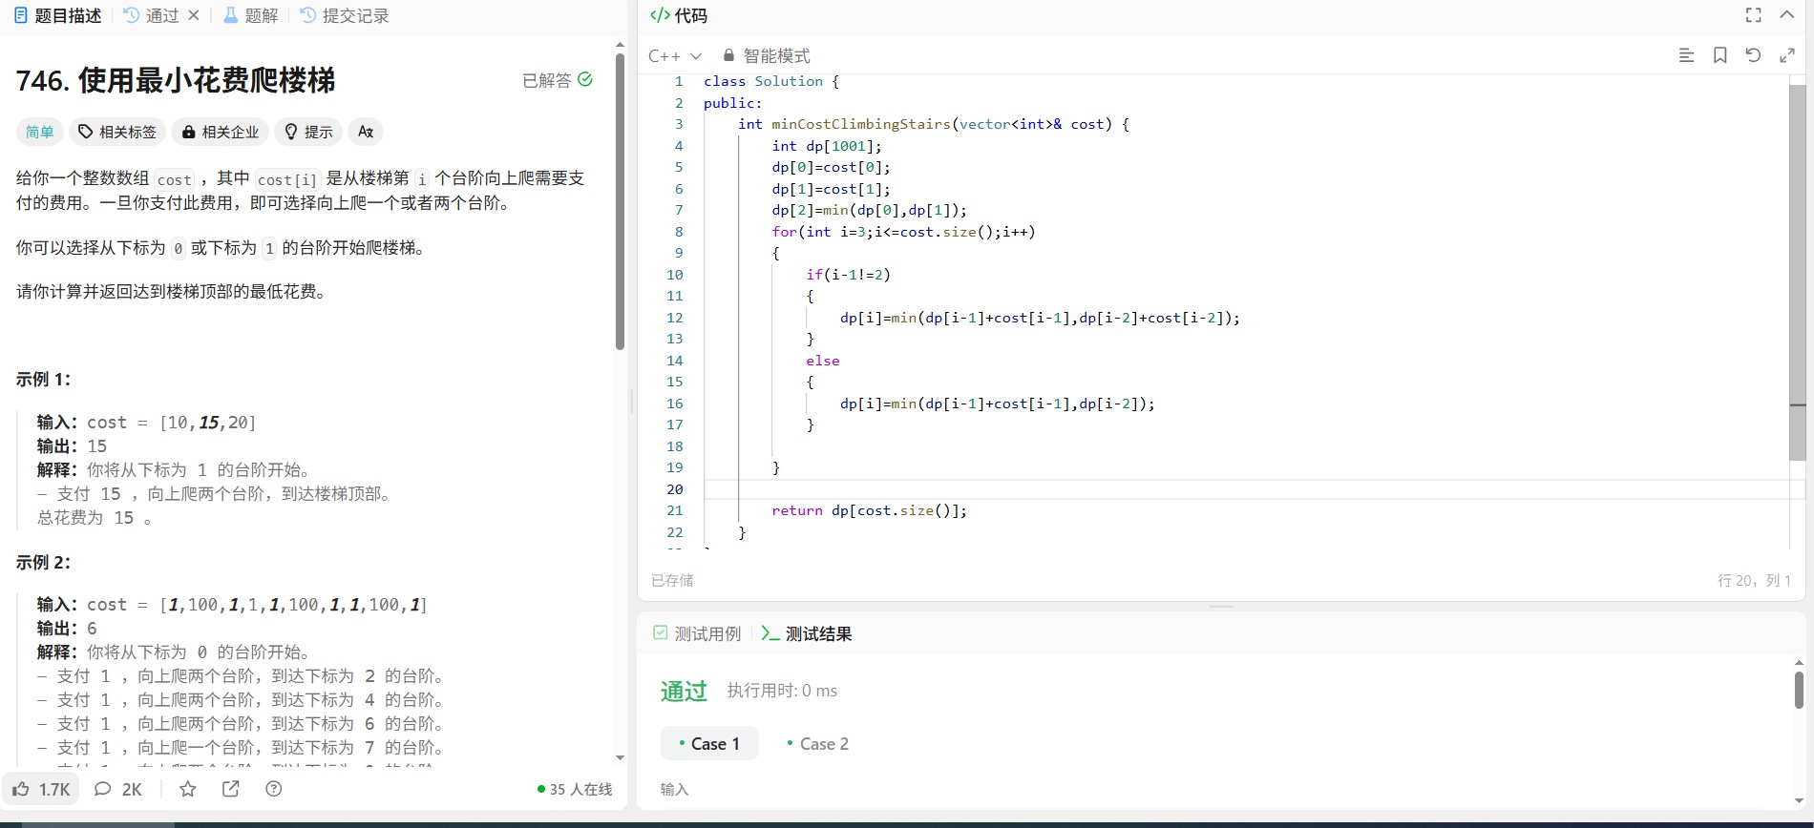The height and width of the screenshot is (828, 1814).
Task: Click the problem title 746. 使用最小花费爬楼梯
Action: 176,80
